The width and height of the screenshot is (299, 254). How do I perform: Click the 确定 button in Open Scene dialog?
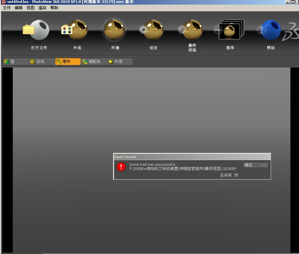tap(255, 165)
